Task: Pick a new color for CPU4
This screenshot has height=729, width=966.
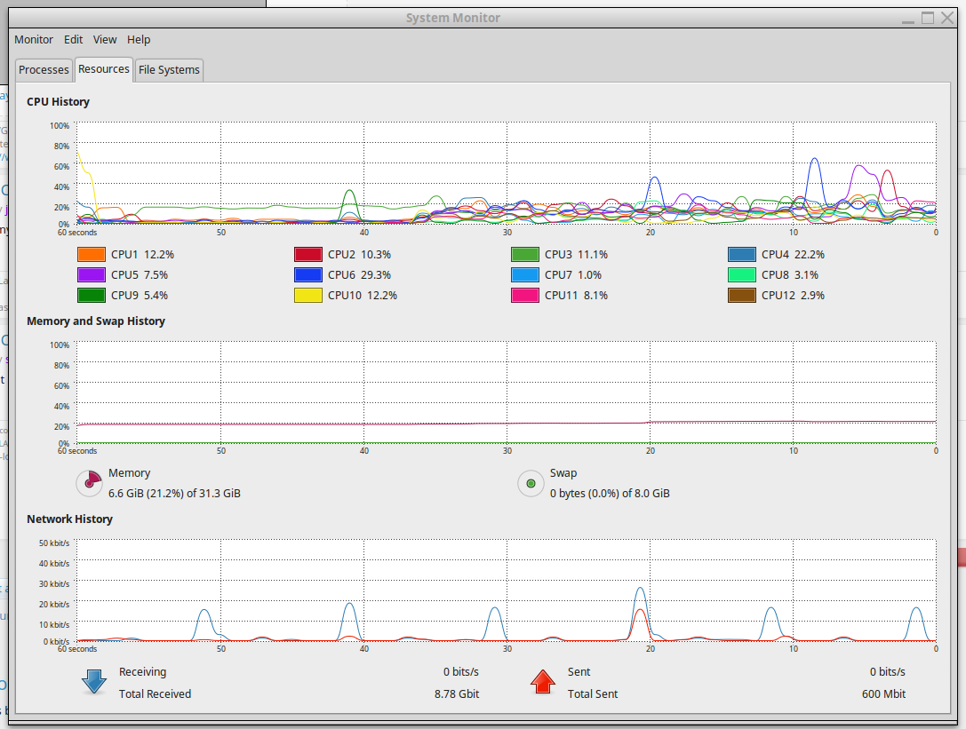Action: (x=742, y=254)
